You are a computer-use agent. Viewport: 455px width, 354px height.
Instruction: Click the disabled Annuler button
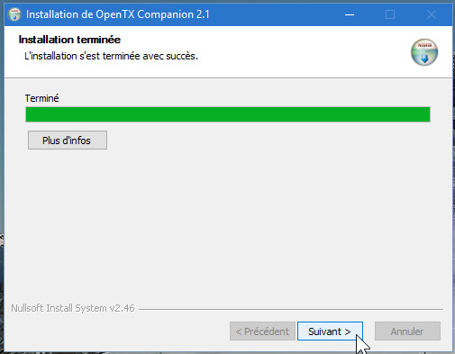(407, 331)
